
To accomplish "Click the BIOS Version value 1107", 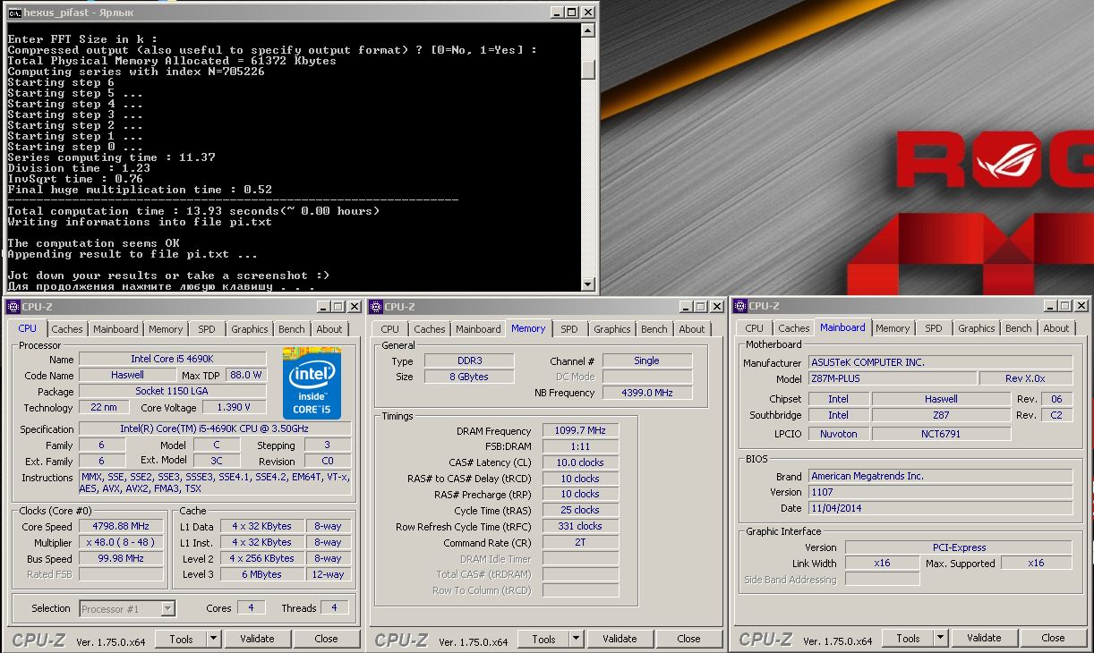I will tap(940, 492).
